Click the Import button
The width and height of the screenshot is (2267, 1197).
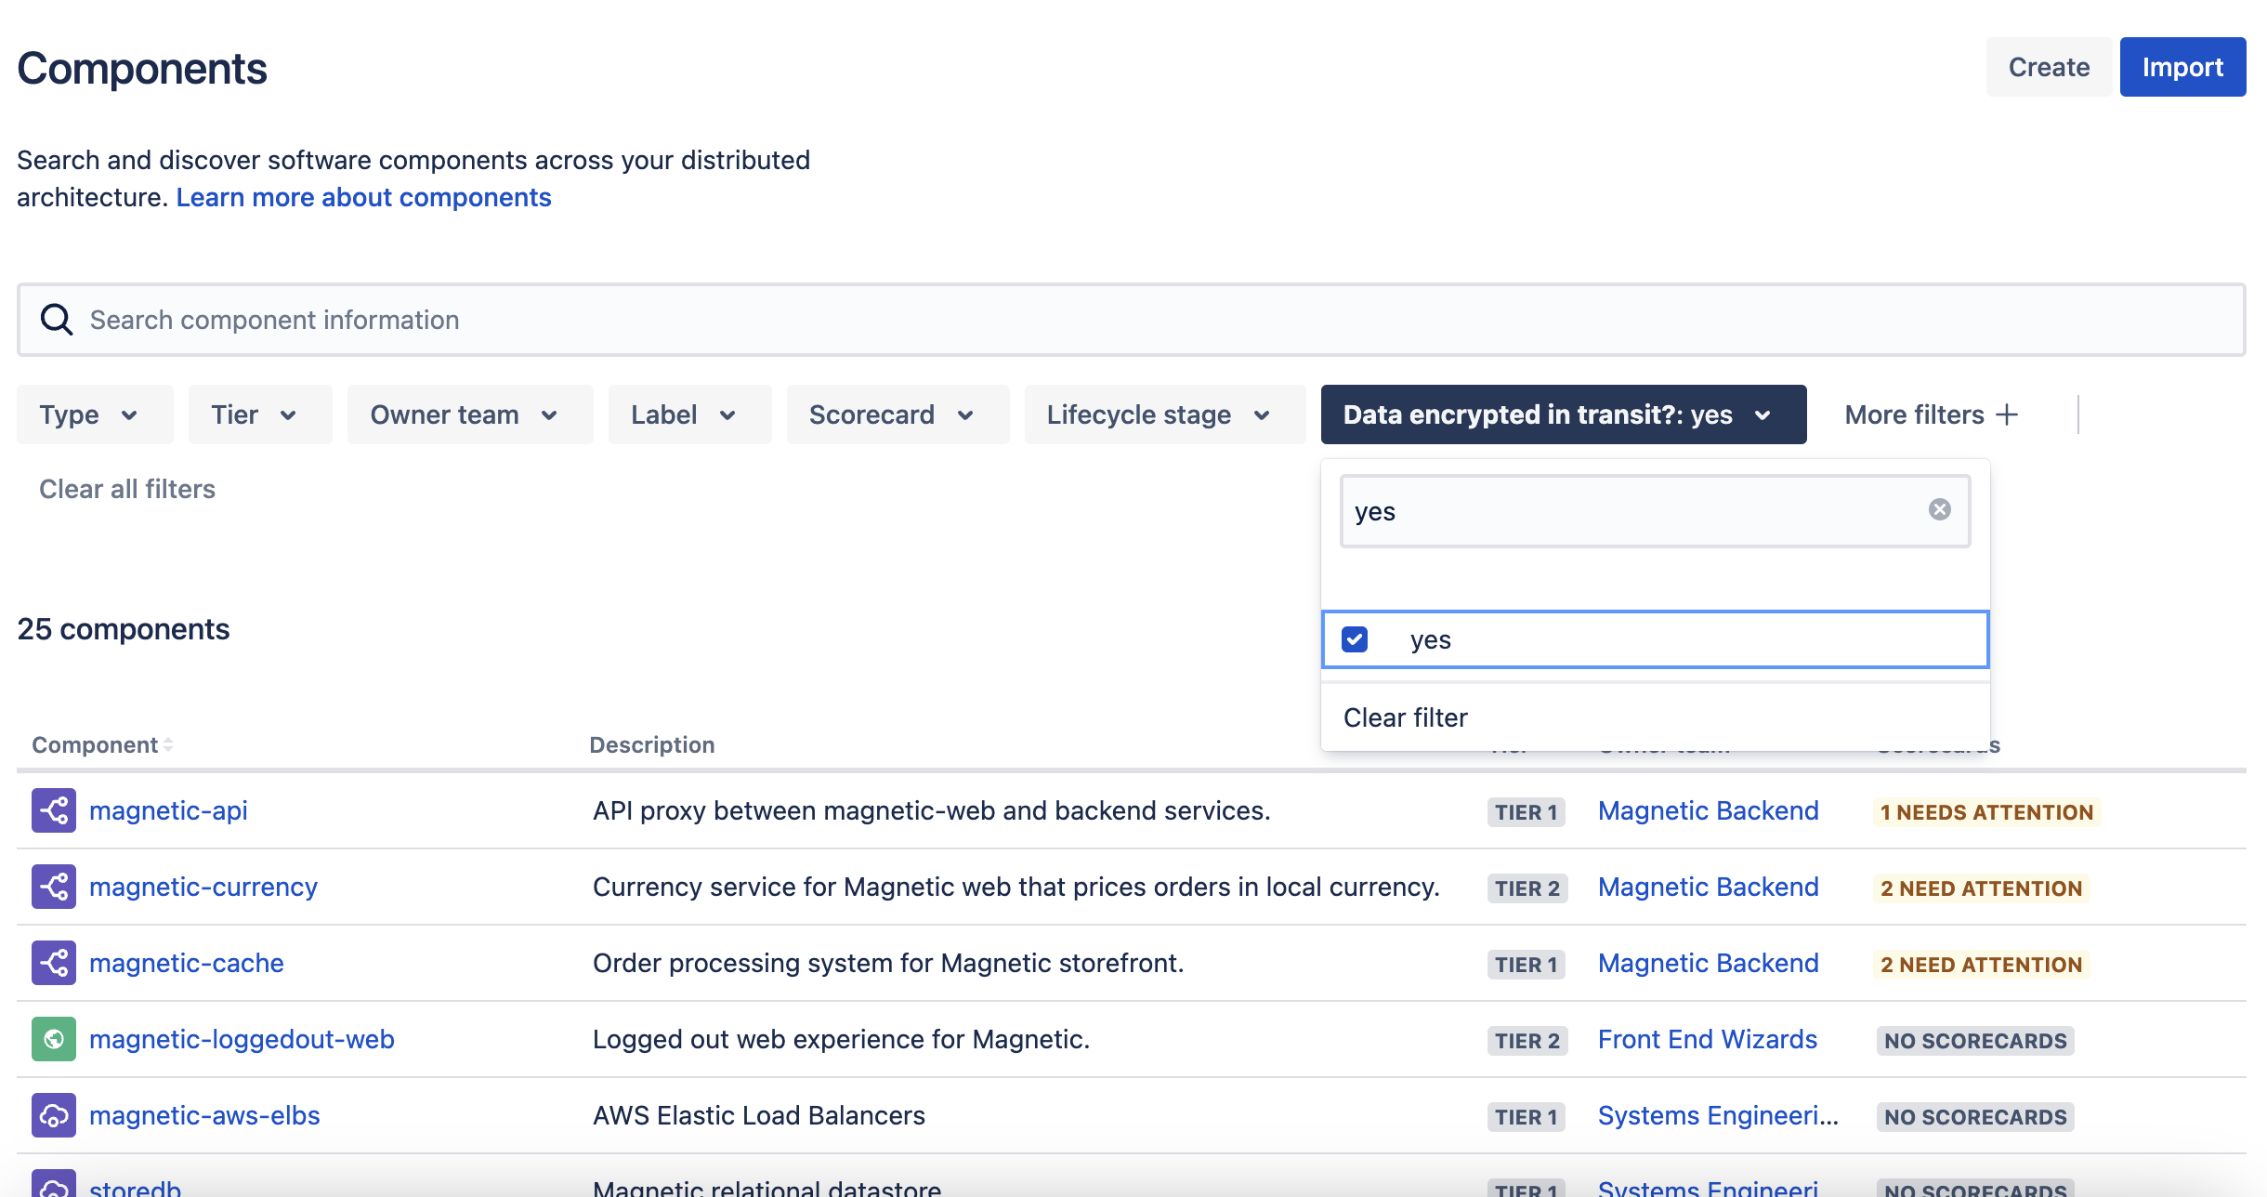(x=2182, y=67)
